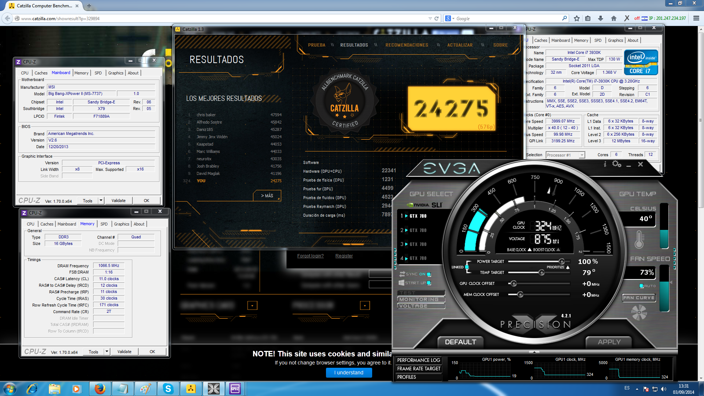The height and width of the screenshot is (396, 704).
Task: Click I understand cookie button
Action: (349, 373)
